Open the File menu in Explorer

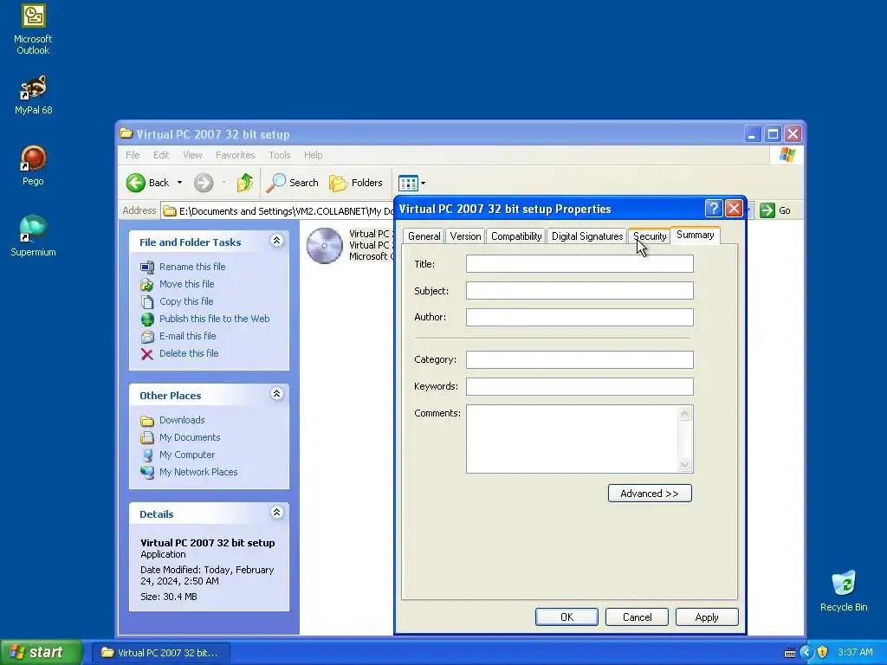point(133,155)
